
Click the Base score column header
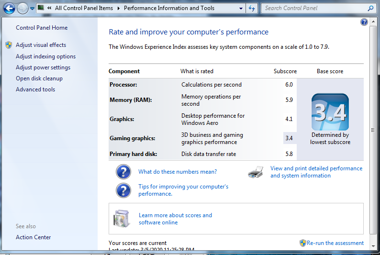coord(330,71)
